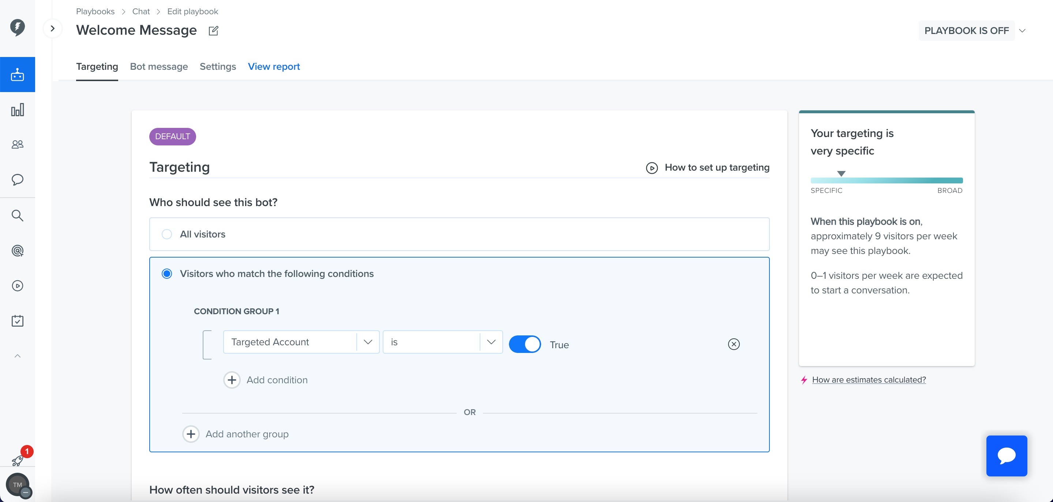This screenshot has height=502, width=1053.
Task: Click the TM user avatar
Action: [x=18, y=485]
